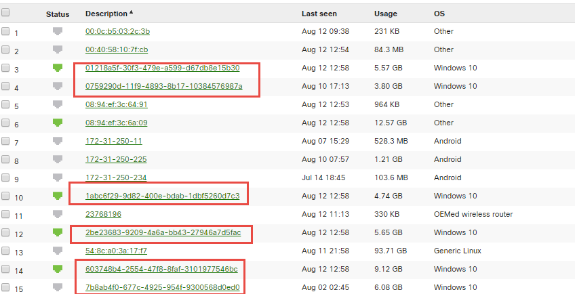Click status icon of 172-31-250-11
Image resolution: width=575 pixels, height=294 pixels.
pyautogui.click(x=58, y=141)
